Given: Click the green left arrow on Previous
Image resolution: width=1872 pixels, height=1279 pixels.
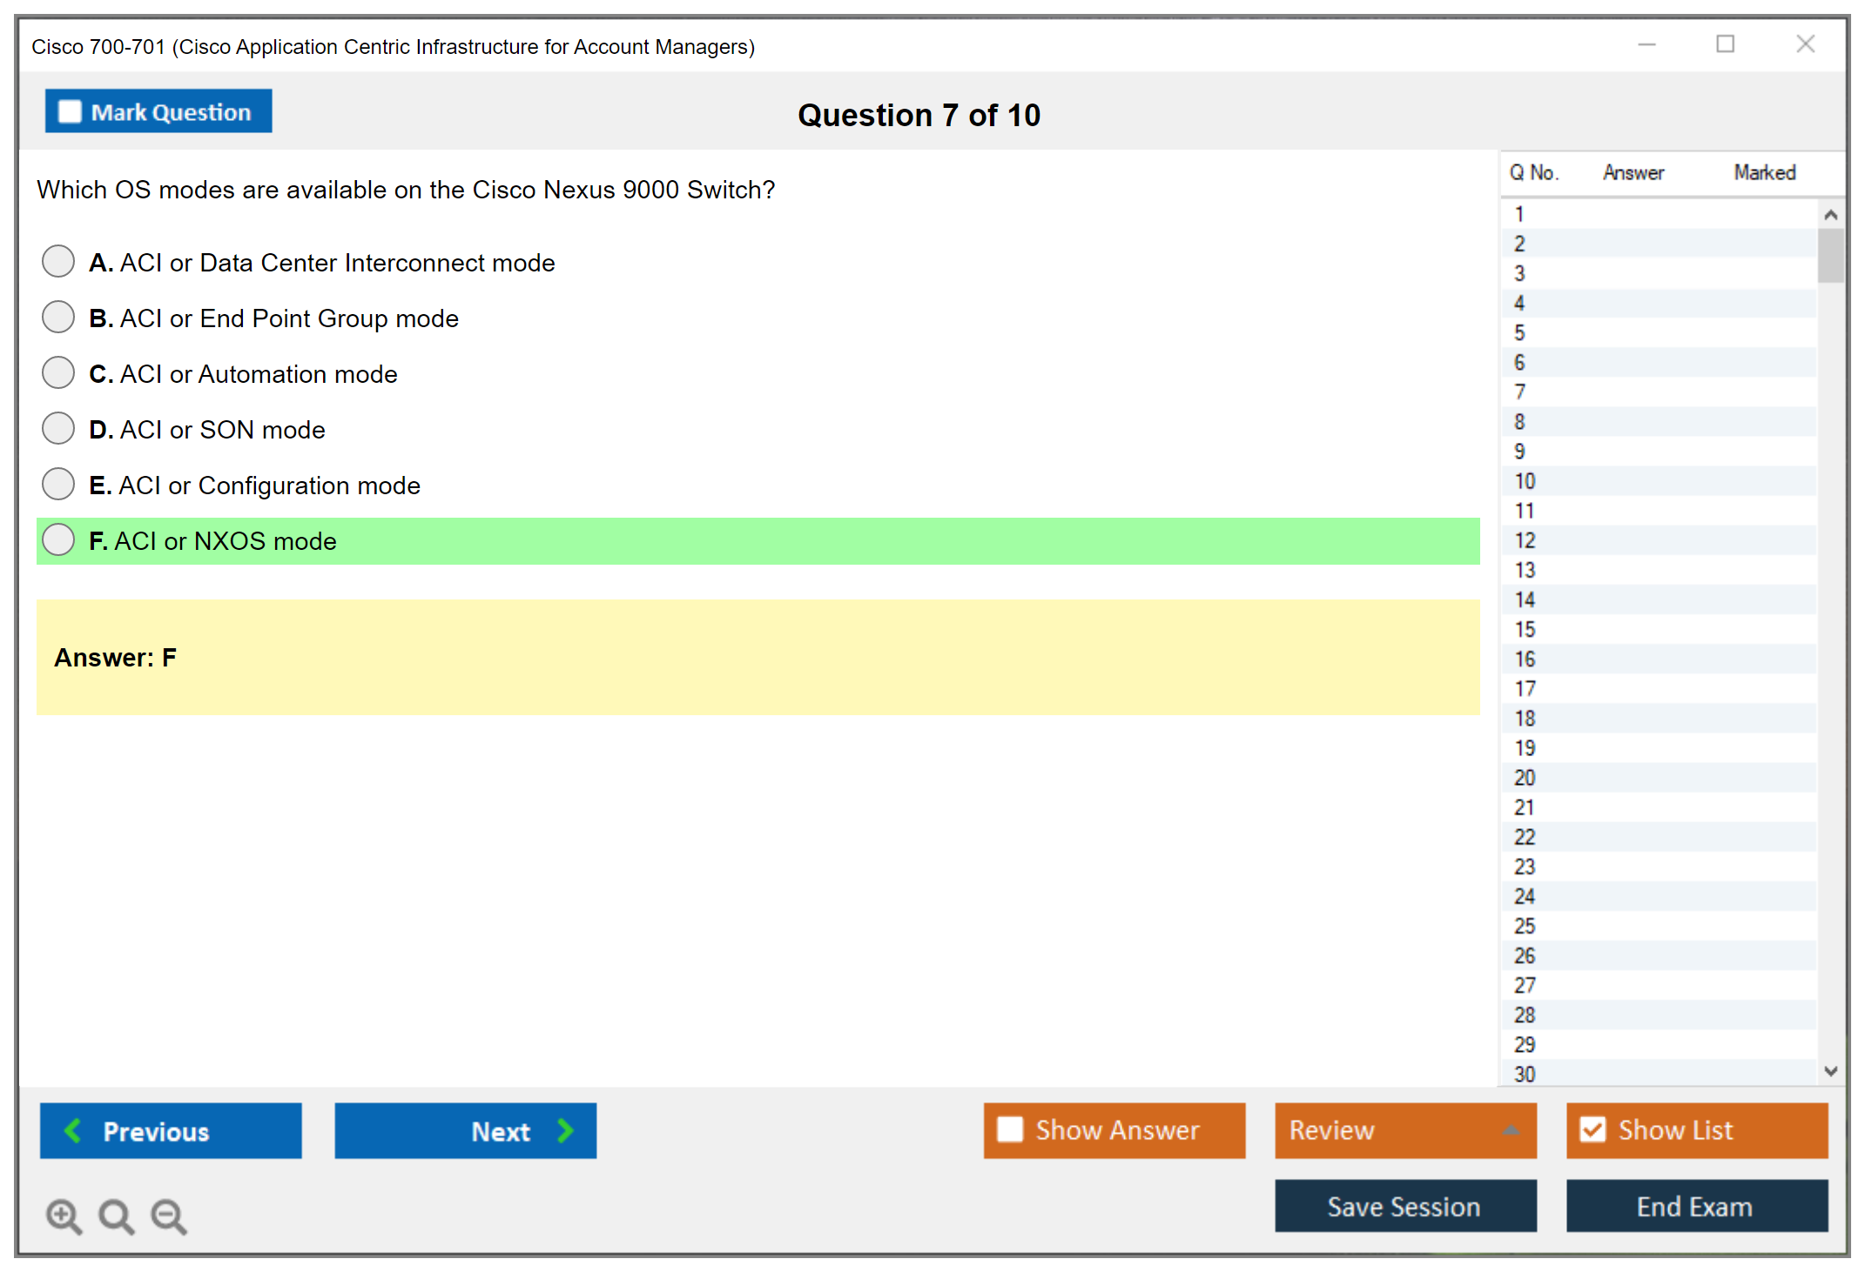Looking at the screenshot, I should pyautogui.click(x=73, y=1130).
